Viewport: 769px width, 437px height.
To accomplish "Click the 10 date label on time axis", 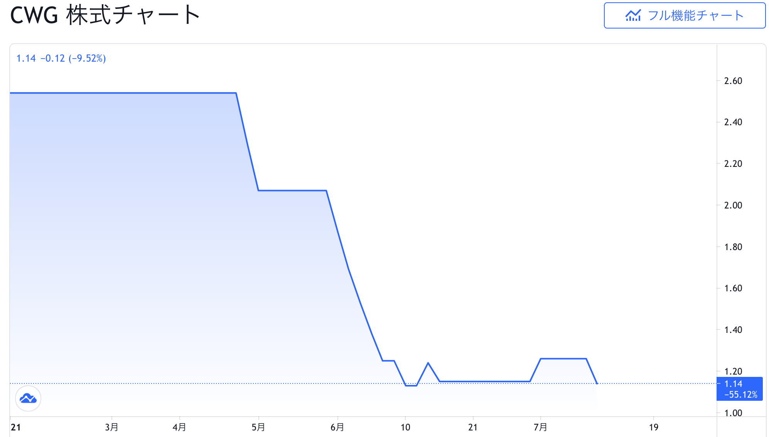I will pyautogui.click(x=405, y=427).
